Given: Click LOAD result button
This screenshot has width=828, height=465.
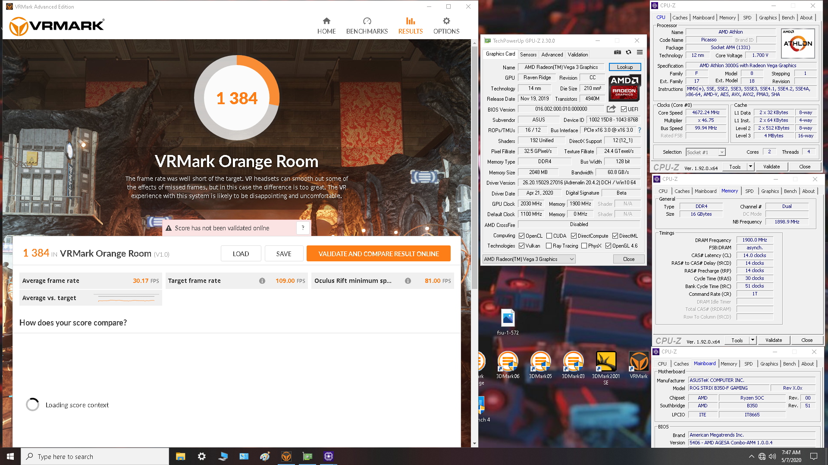Looking at the screenshot, I should [241, 254].
